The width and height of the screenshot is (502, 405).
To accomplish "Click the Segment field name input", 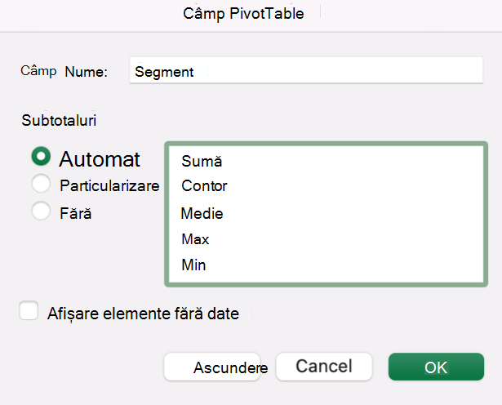I will [x=306, y=70].
